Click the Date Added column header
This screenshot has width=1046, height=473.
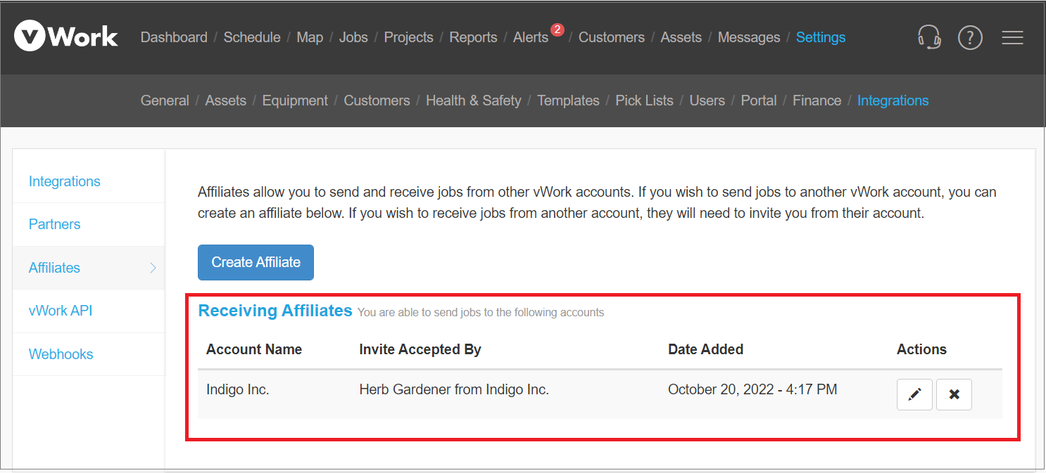click(x=705, y=349)
